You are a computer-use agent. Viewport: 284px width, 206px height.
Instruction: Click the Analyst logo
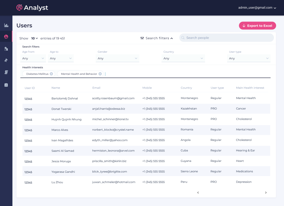pyautogui.click(x=32, y=8)
